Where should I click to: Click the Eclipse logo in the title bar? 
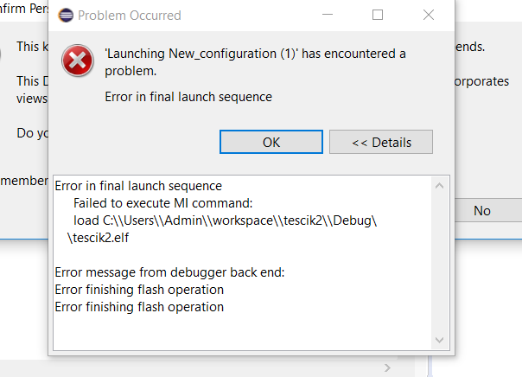coord(66,16)
